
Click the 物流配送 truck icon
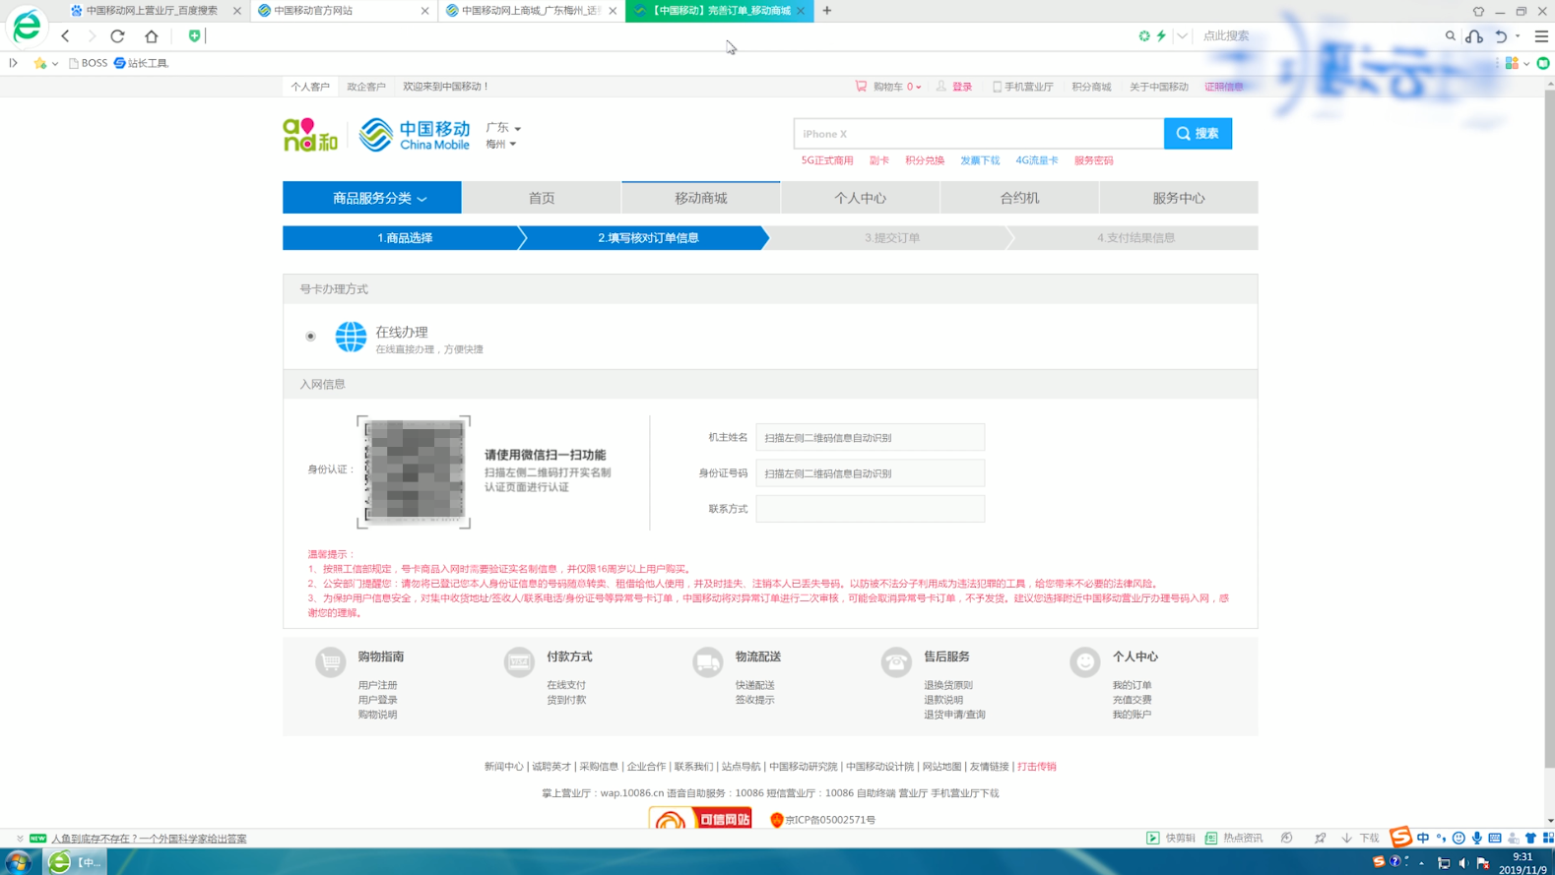coord(708,662)
